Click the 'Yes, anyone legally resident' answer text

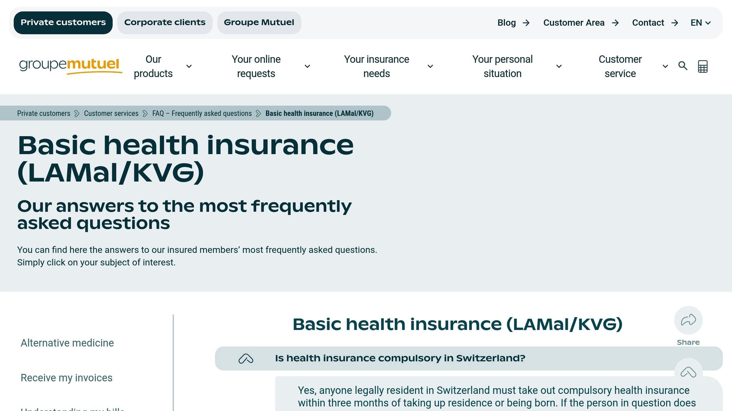[x=497, y=397]
